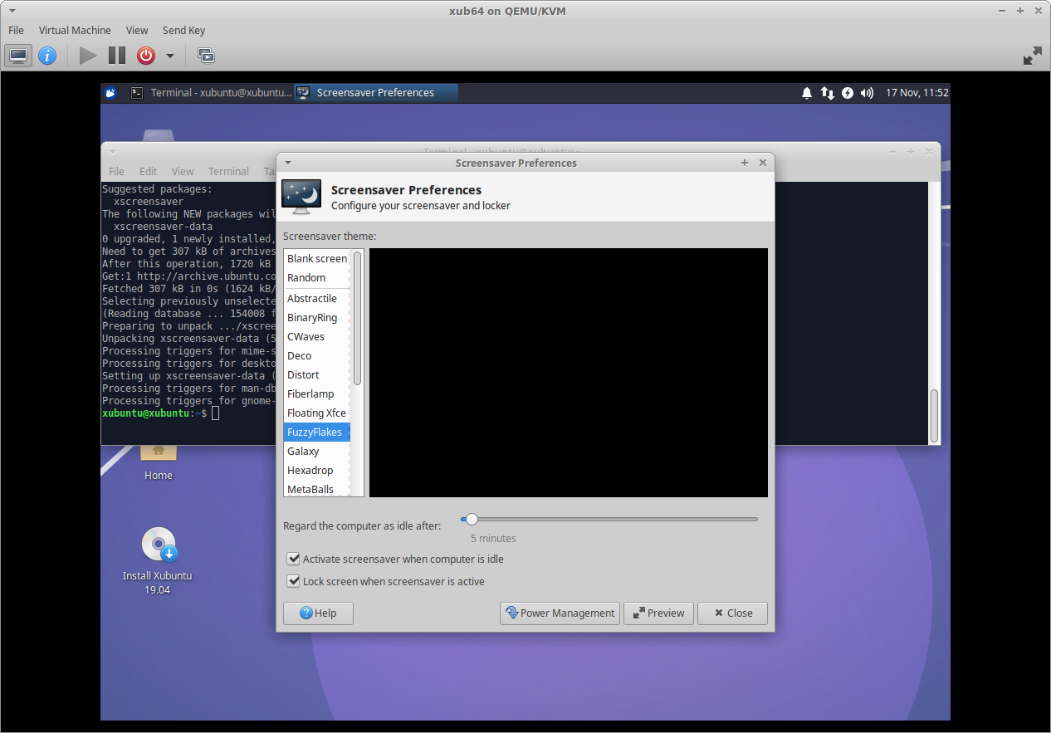Click the Preview button
Viewport: 1051px width, 733px height.
click(658, 613)
